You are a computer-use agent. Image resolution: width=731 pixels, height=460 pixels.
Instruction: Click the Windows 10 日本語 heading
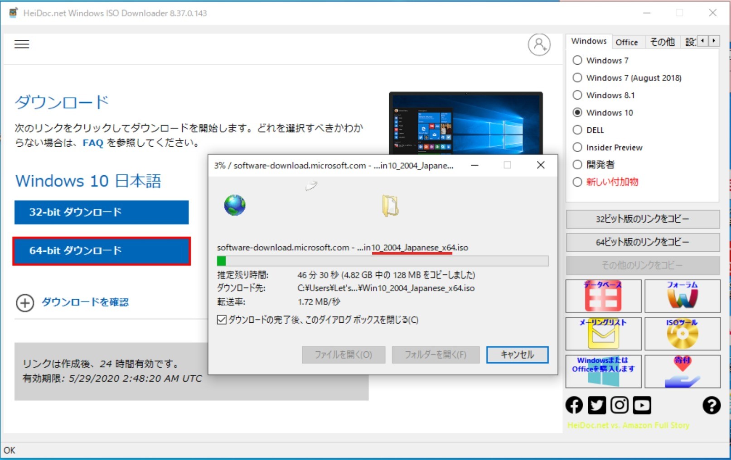point(88,181)
